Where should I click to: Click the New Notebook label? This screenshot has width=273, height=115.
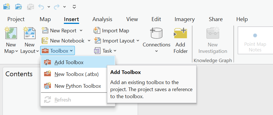[x=67, y=41]
